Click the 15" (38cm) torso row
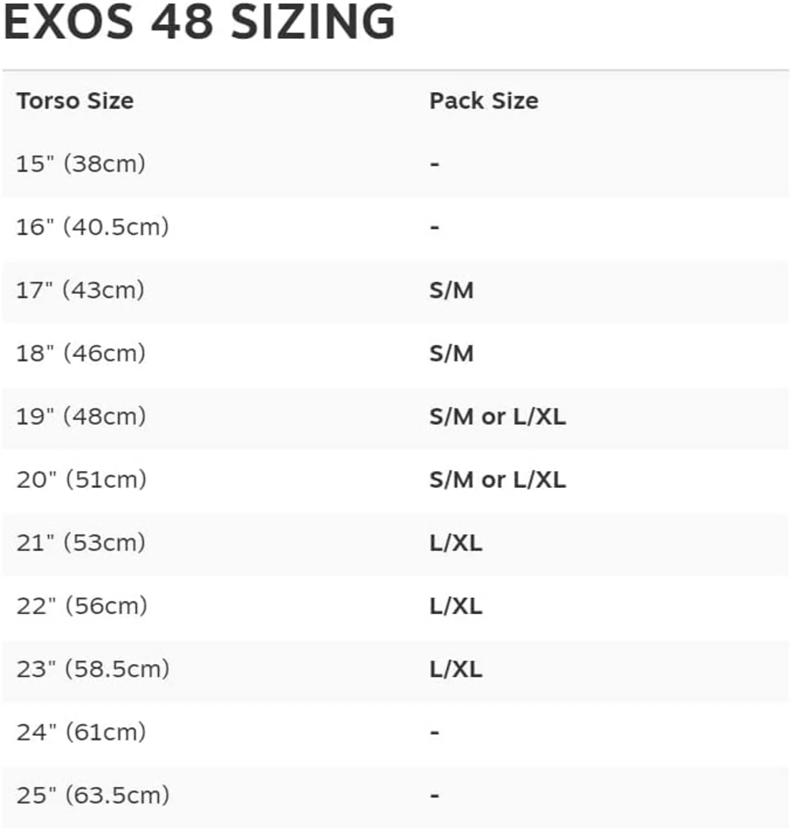This screenshot has height=828, width=792. [396, 164]
